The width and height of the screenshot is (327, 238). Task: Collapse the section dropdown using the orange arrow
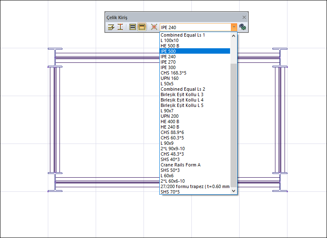tap(234, 27)
